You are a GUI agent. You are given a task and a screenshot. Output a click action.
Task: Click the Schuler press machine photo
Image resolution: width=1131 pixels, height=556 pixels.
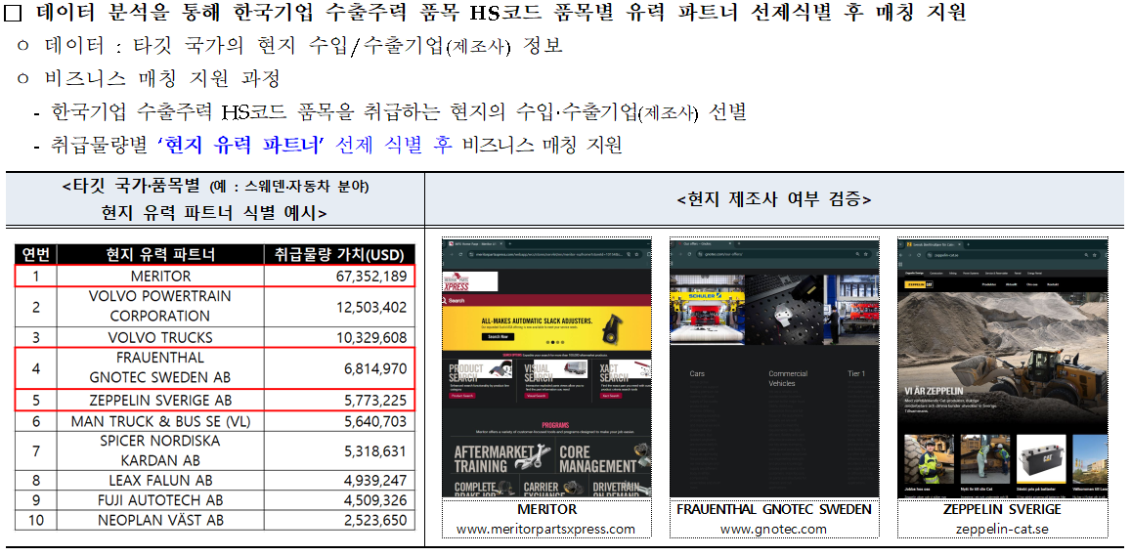click(707, 309)
